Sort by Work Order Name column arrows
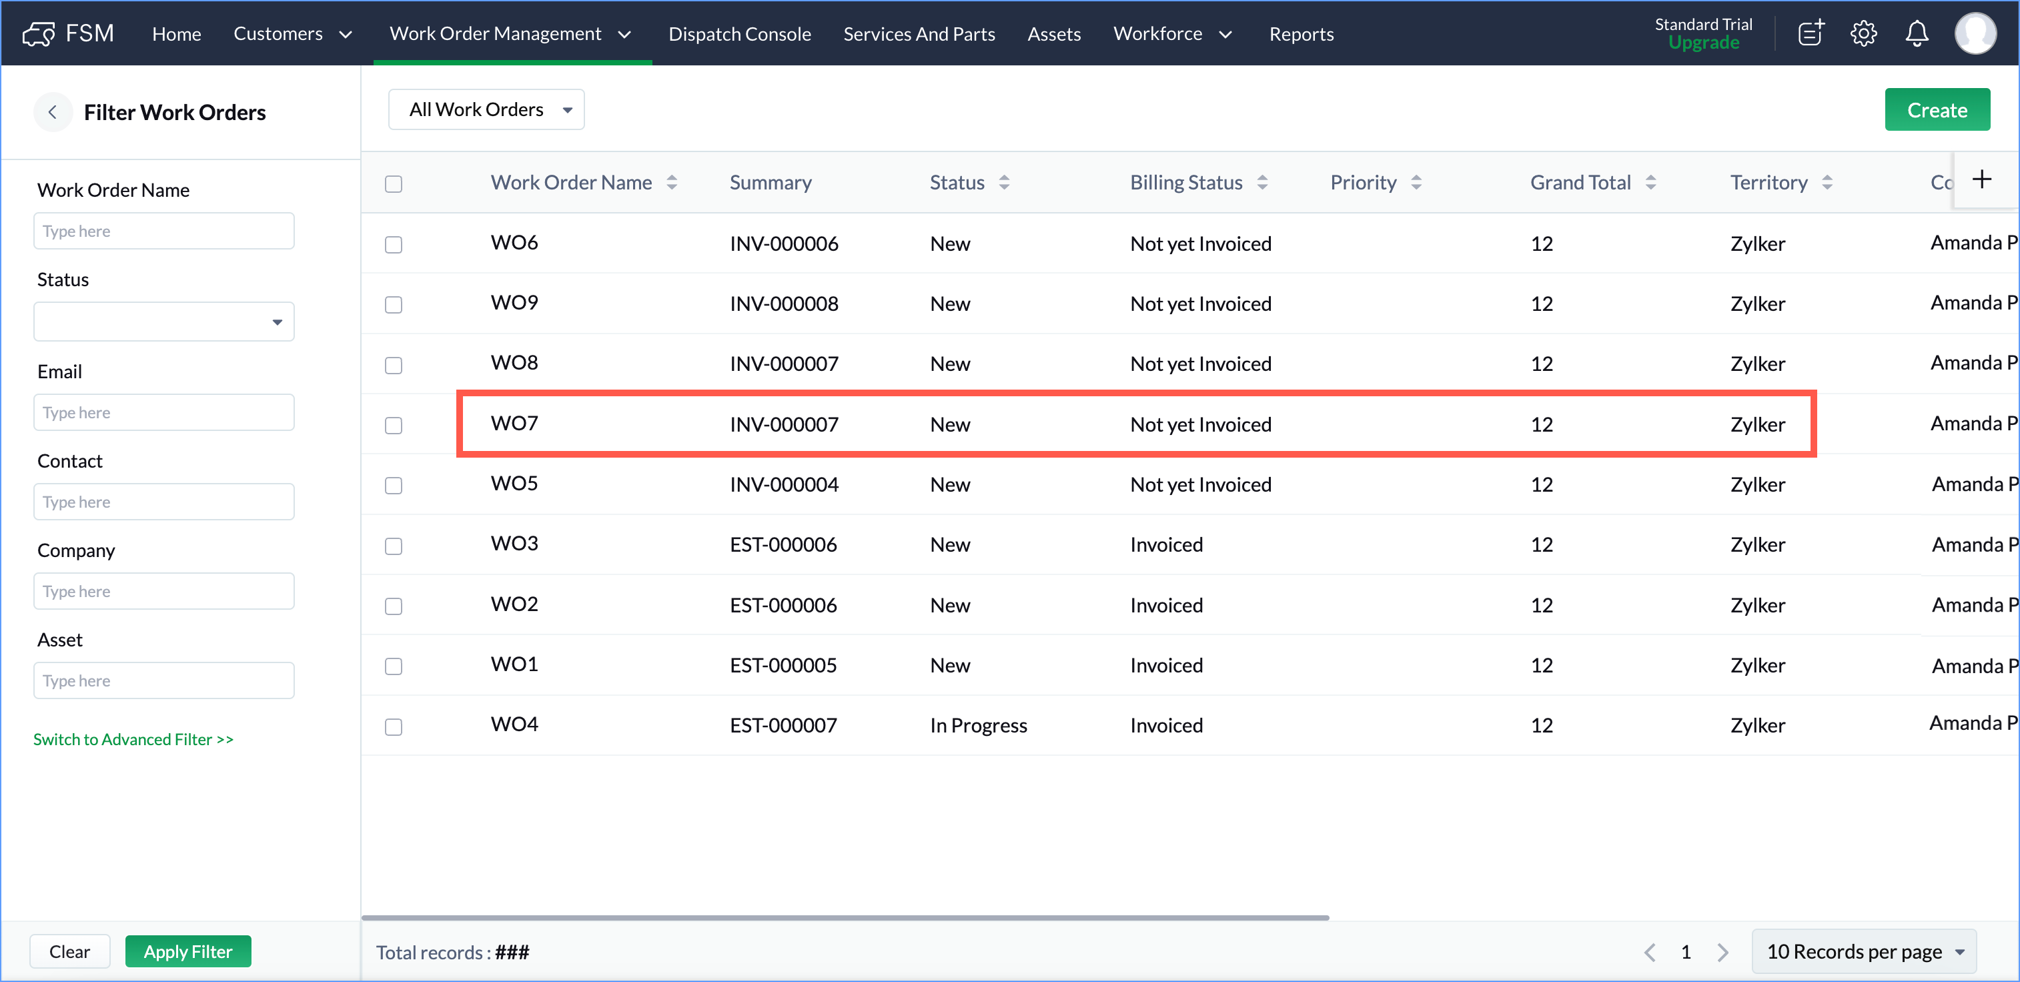2020x982 pixels. (x=672, y=183)
